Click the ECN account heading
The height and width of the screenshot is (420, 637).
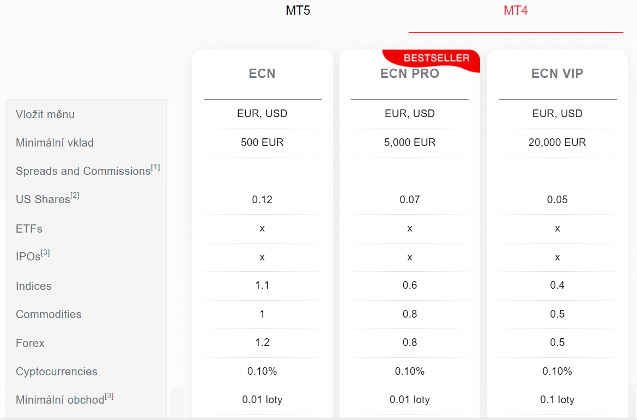(x=262, y=74)
